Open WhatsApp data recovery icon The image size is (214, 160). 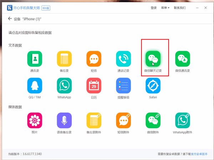tap(65, 86)
